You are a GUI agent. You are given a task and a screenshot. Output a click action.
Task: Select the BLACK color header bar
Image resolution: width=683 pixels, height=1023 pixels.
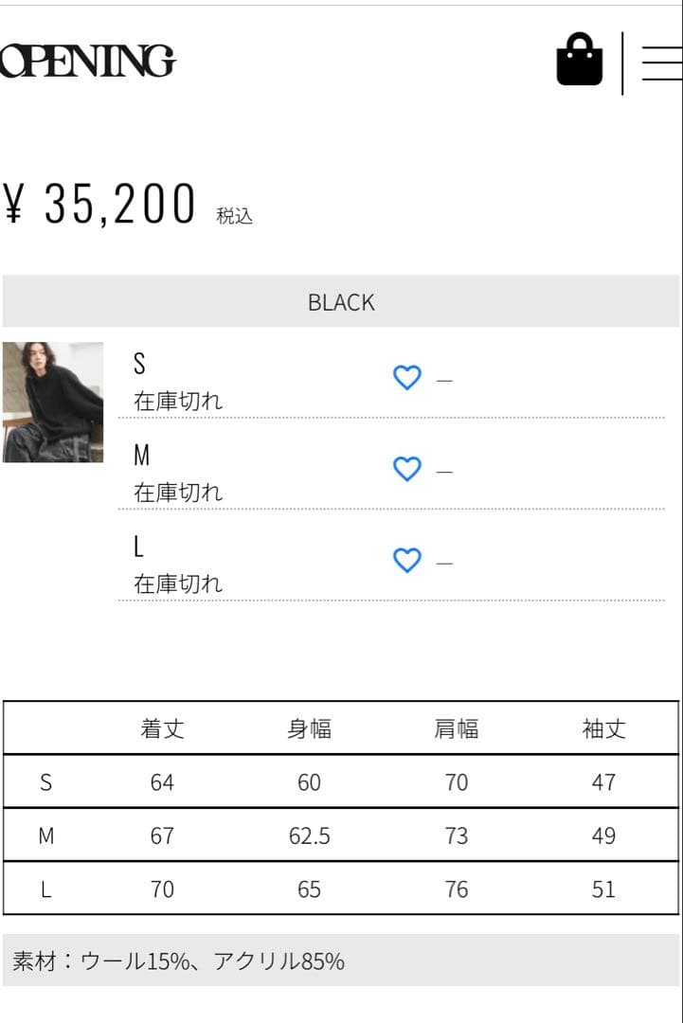point(341,302)
